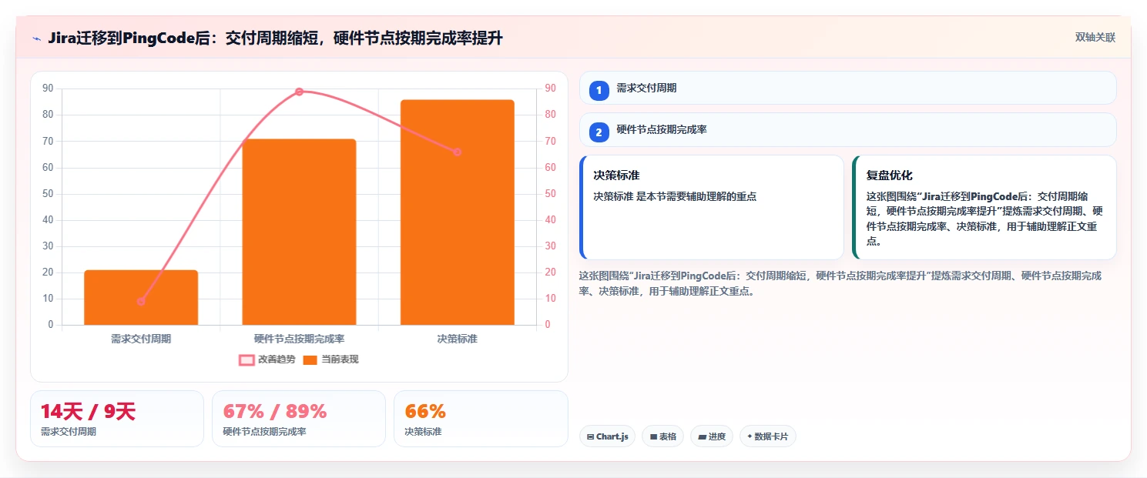This screenshot has width=1147, height=478.
Task: Click the Chart.js tag
Action: point(607,436)
